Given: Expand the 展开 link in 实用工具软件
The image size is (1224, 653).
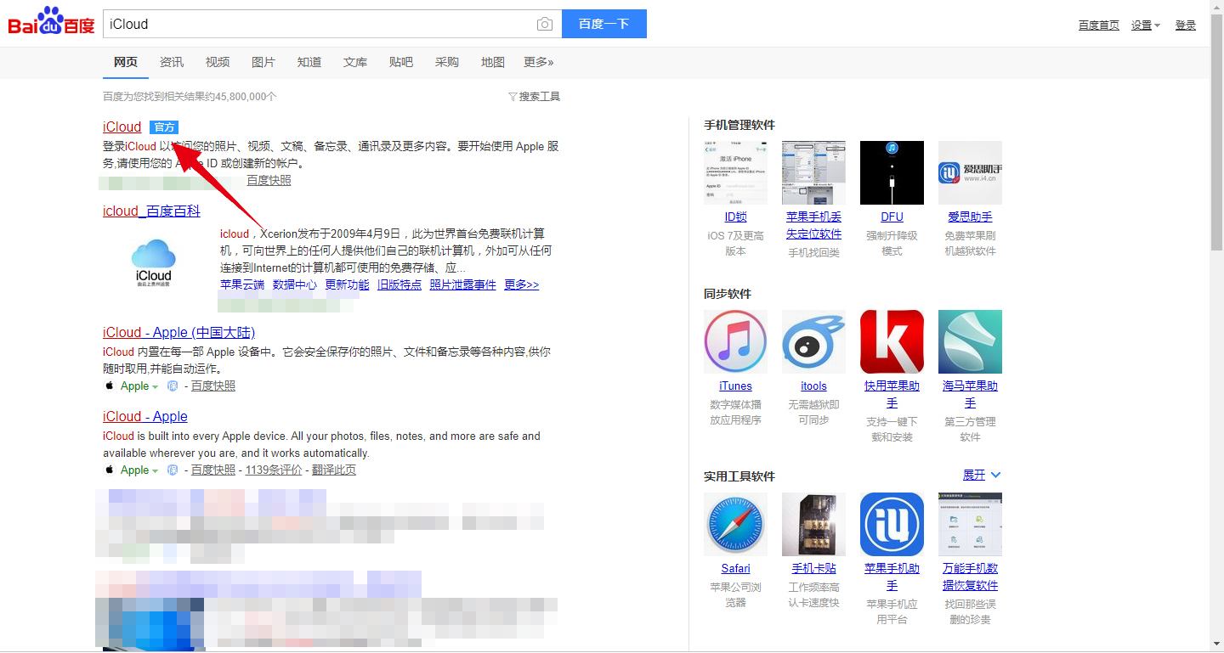Looking at the screenshot, I should point(982,475).
